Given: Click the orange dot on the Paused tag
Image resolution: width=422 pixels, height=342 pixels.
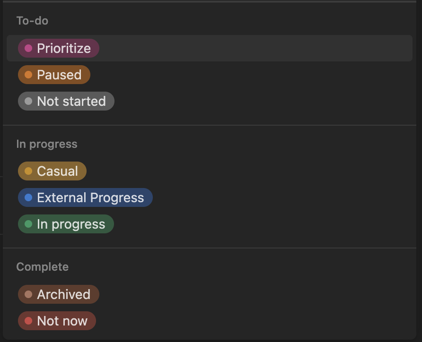Looking at the screenshot, I should point(28,74).
